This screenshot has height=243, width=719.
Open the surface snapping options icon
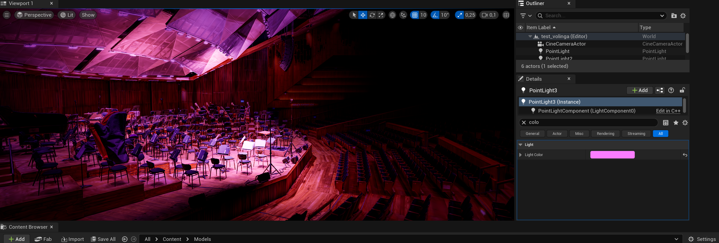(403, 15)
